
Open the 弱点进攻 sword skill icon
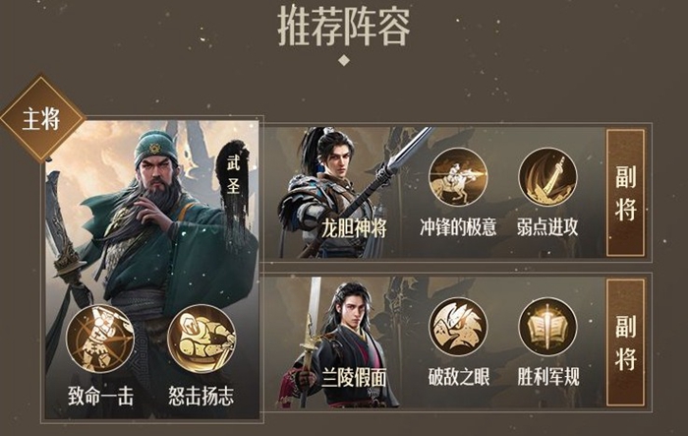click(x=547, y=177)
